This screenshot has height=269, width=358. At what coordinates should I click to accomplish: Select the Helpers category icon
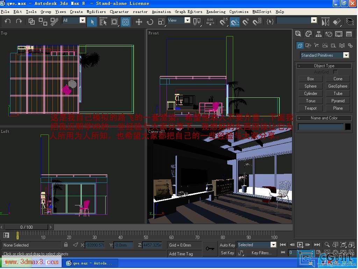click(x=333, y=46)
